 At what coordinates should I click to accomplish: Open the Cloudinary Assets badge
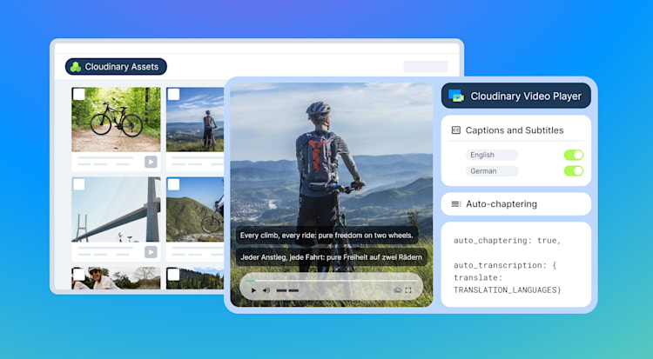(x=116, y=67)
